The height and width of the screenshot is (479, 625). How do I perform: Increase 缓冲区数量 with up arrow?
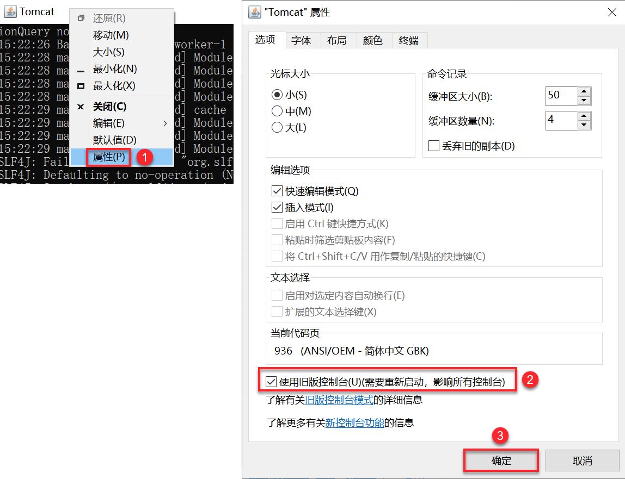(x=584, y=116)
